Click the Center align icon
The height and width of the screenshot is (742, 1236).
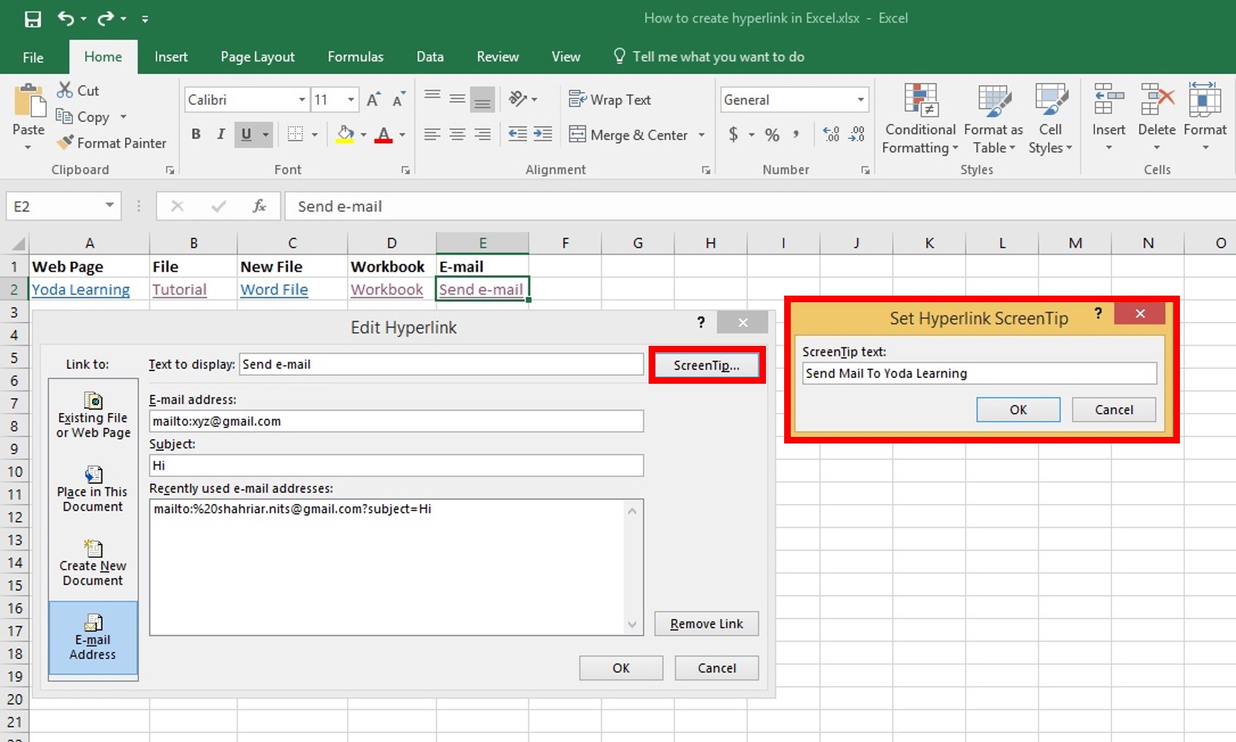click(458, 134)
